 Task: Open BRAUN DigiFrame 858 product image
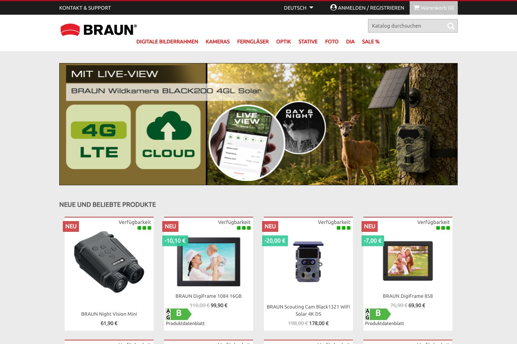[x=408, y=261]
